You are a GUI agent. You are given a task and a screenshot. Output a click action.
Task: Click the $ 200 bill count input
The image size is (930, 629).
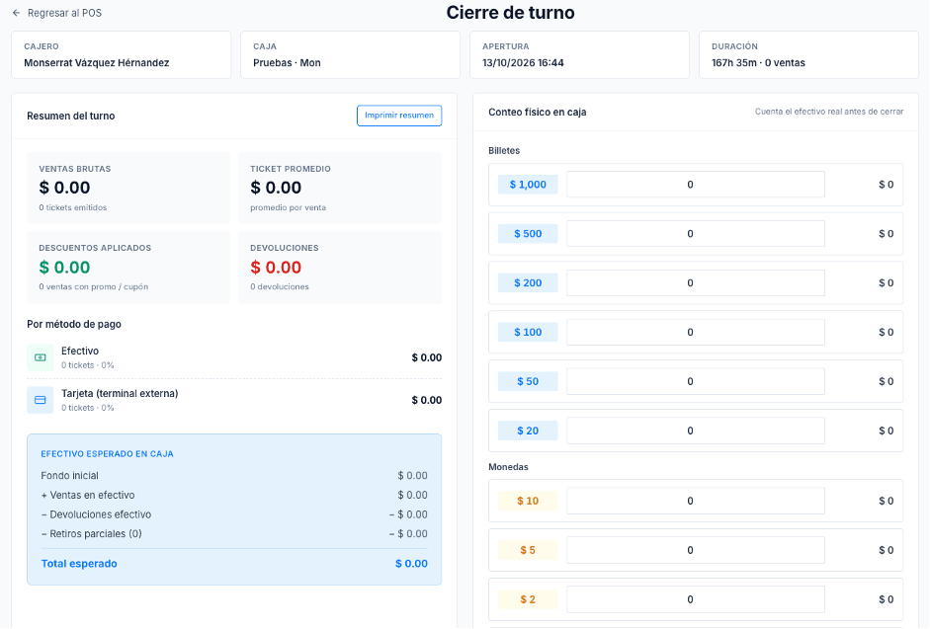(x=695, y=282)
